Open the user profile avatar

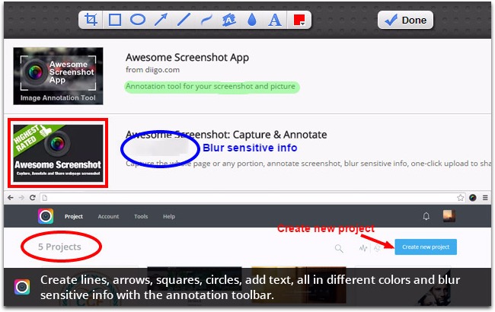tap(449, 216)
